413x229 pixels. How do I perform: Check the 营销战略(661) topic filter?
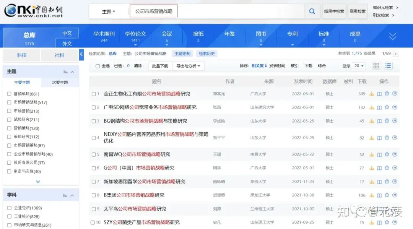(x=9, y=94)
